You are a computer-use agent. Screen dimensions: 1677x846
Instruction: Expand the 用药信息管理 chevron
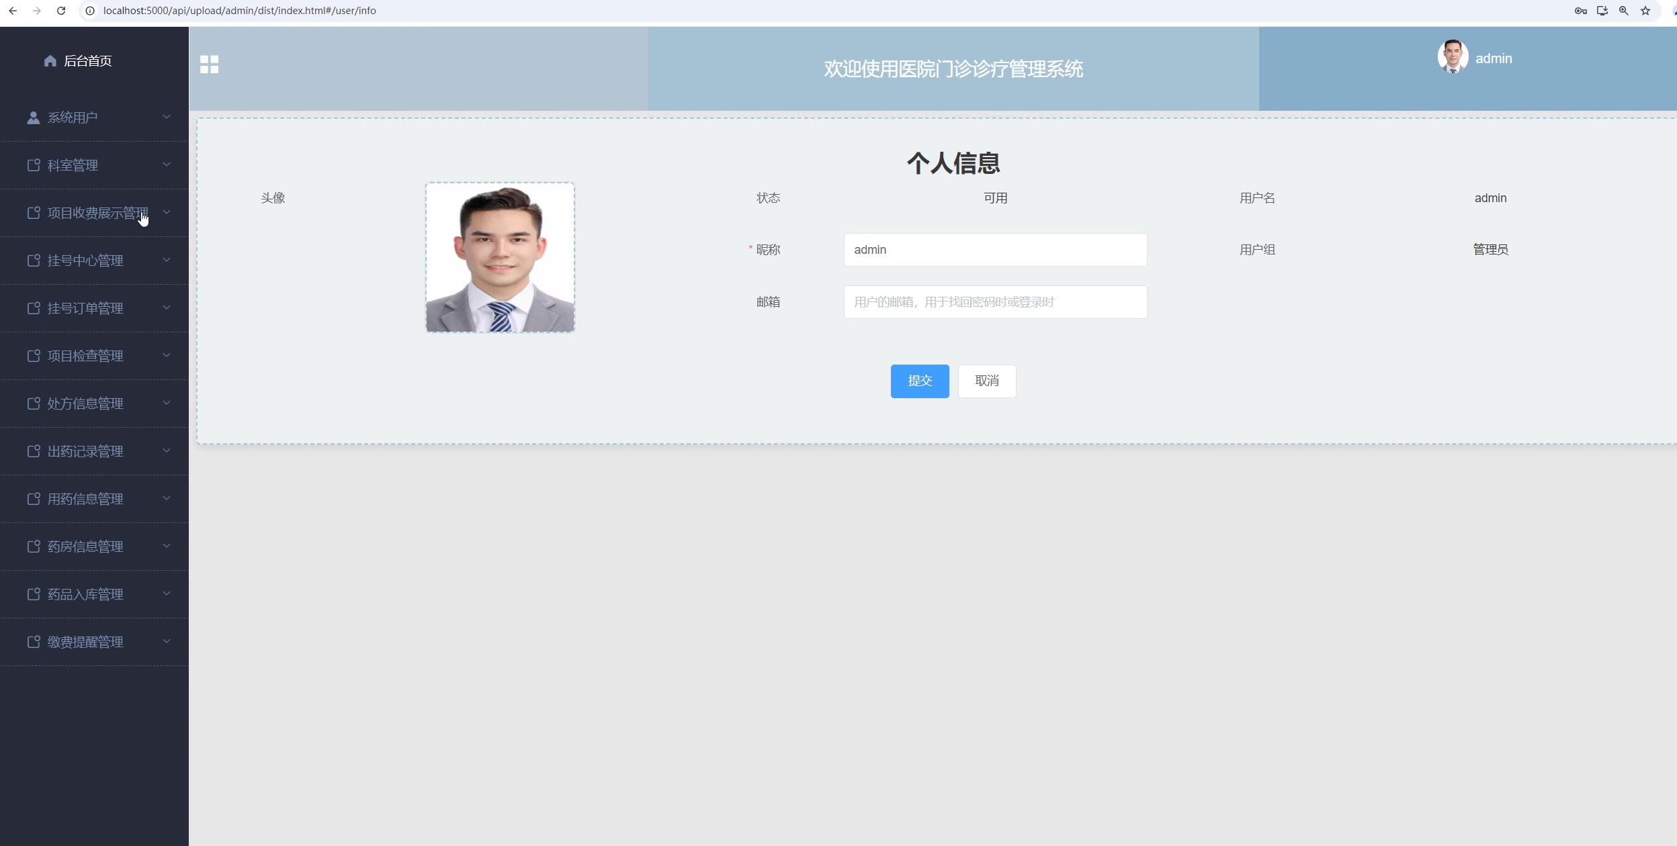pyautogui.click(x=167, y=498)
